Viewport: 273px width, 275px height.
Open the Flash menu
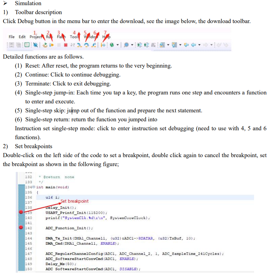pos(61,37)
